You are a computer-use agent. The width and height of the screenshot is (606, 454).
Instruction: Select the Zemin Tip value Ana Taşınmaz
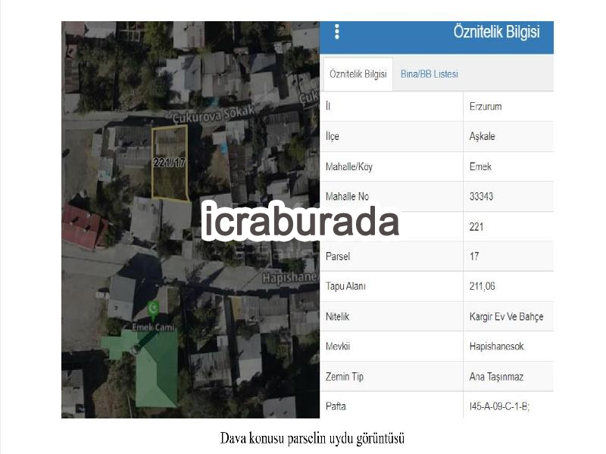[x=496, y=377]
